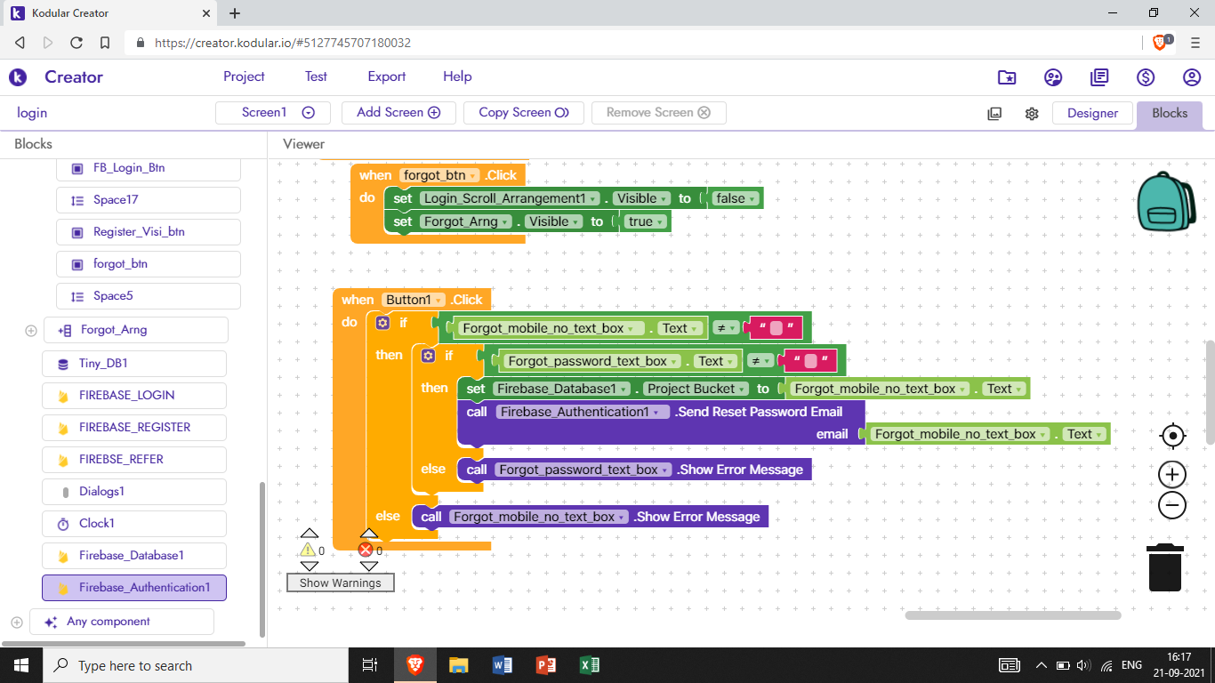The width and height of the screenshot is (1215, 683).
Task: Zoom out with the minus icon
Action: coord(1172,506)
